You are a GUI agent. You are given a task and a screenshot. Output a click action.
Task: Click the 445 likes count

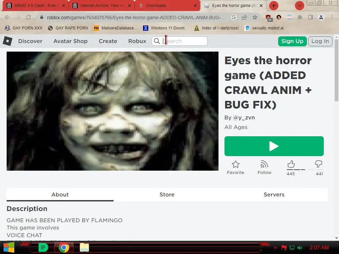[x=291, y=174]
